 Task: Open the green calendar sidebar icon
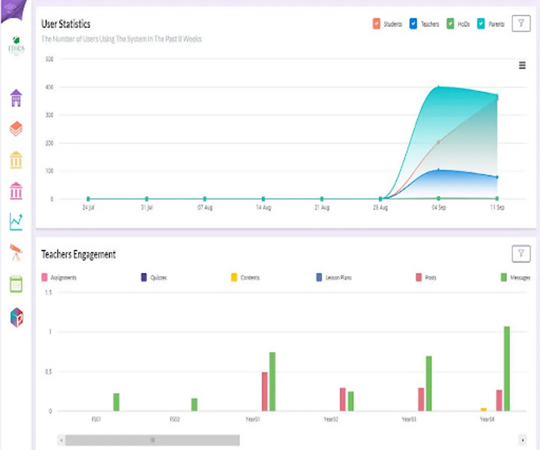coord(16,284)
